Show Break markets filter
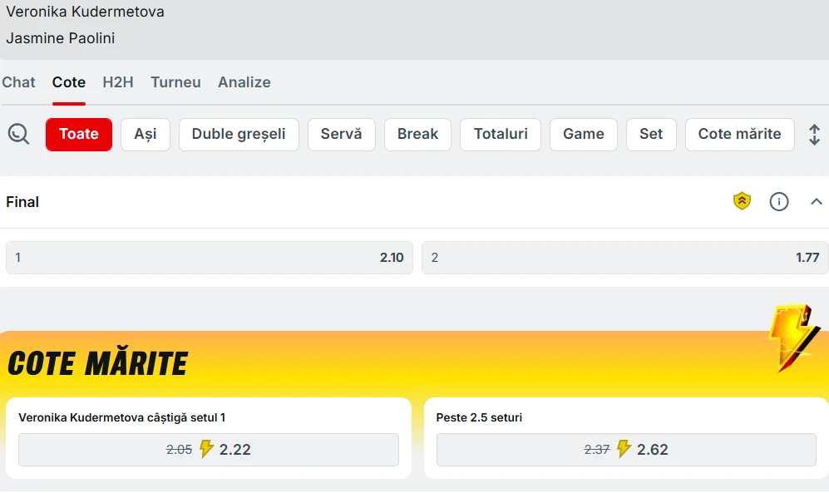Screen dimensions: 829x493 point(417,134)
